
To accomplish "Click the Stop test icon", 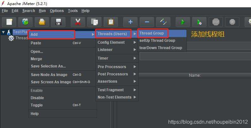I will [x=216, y=22].
